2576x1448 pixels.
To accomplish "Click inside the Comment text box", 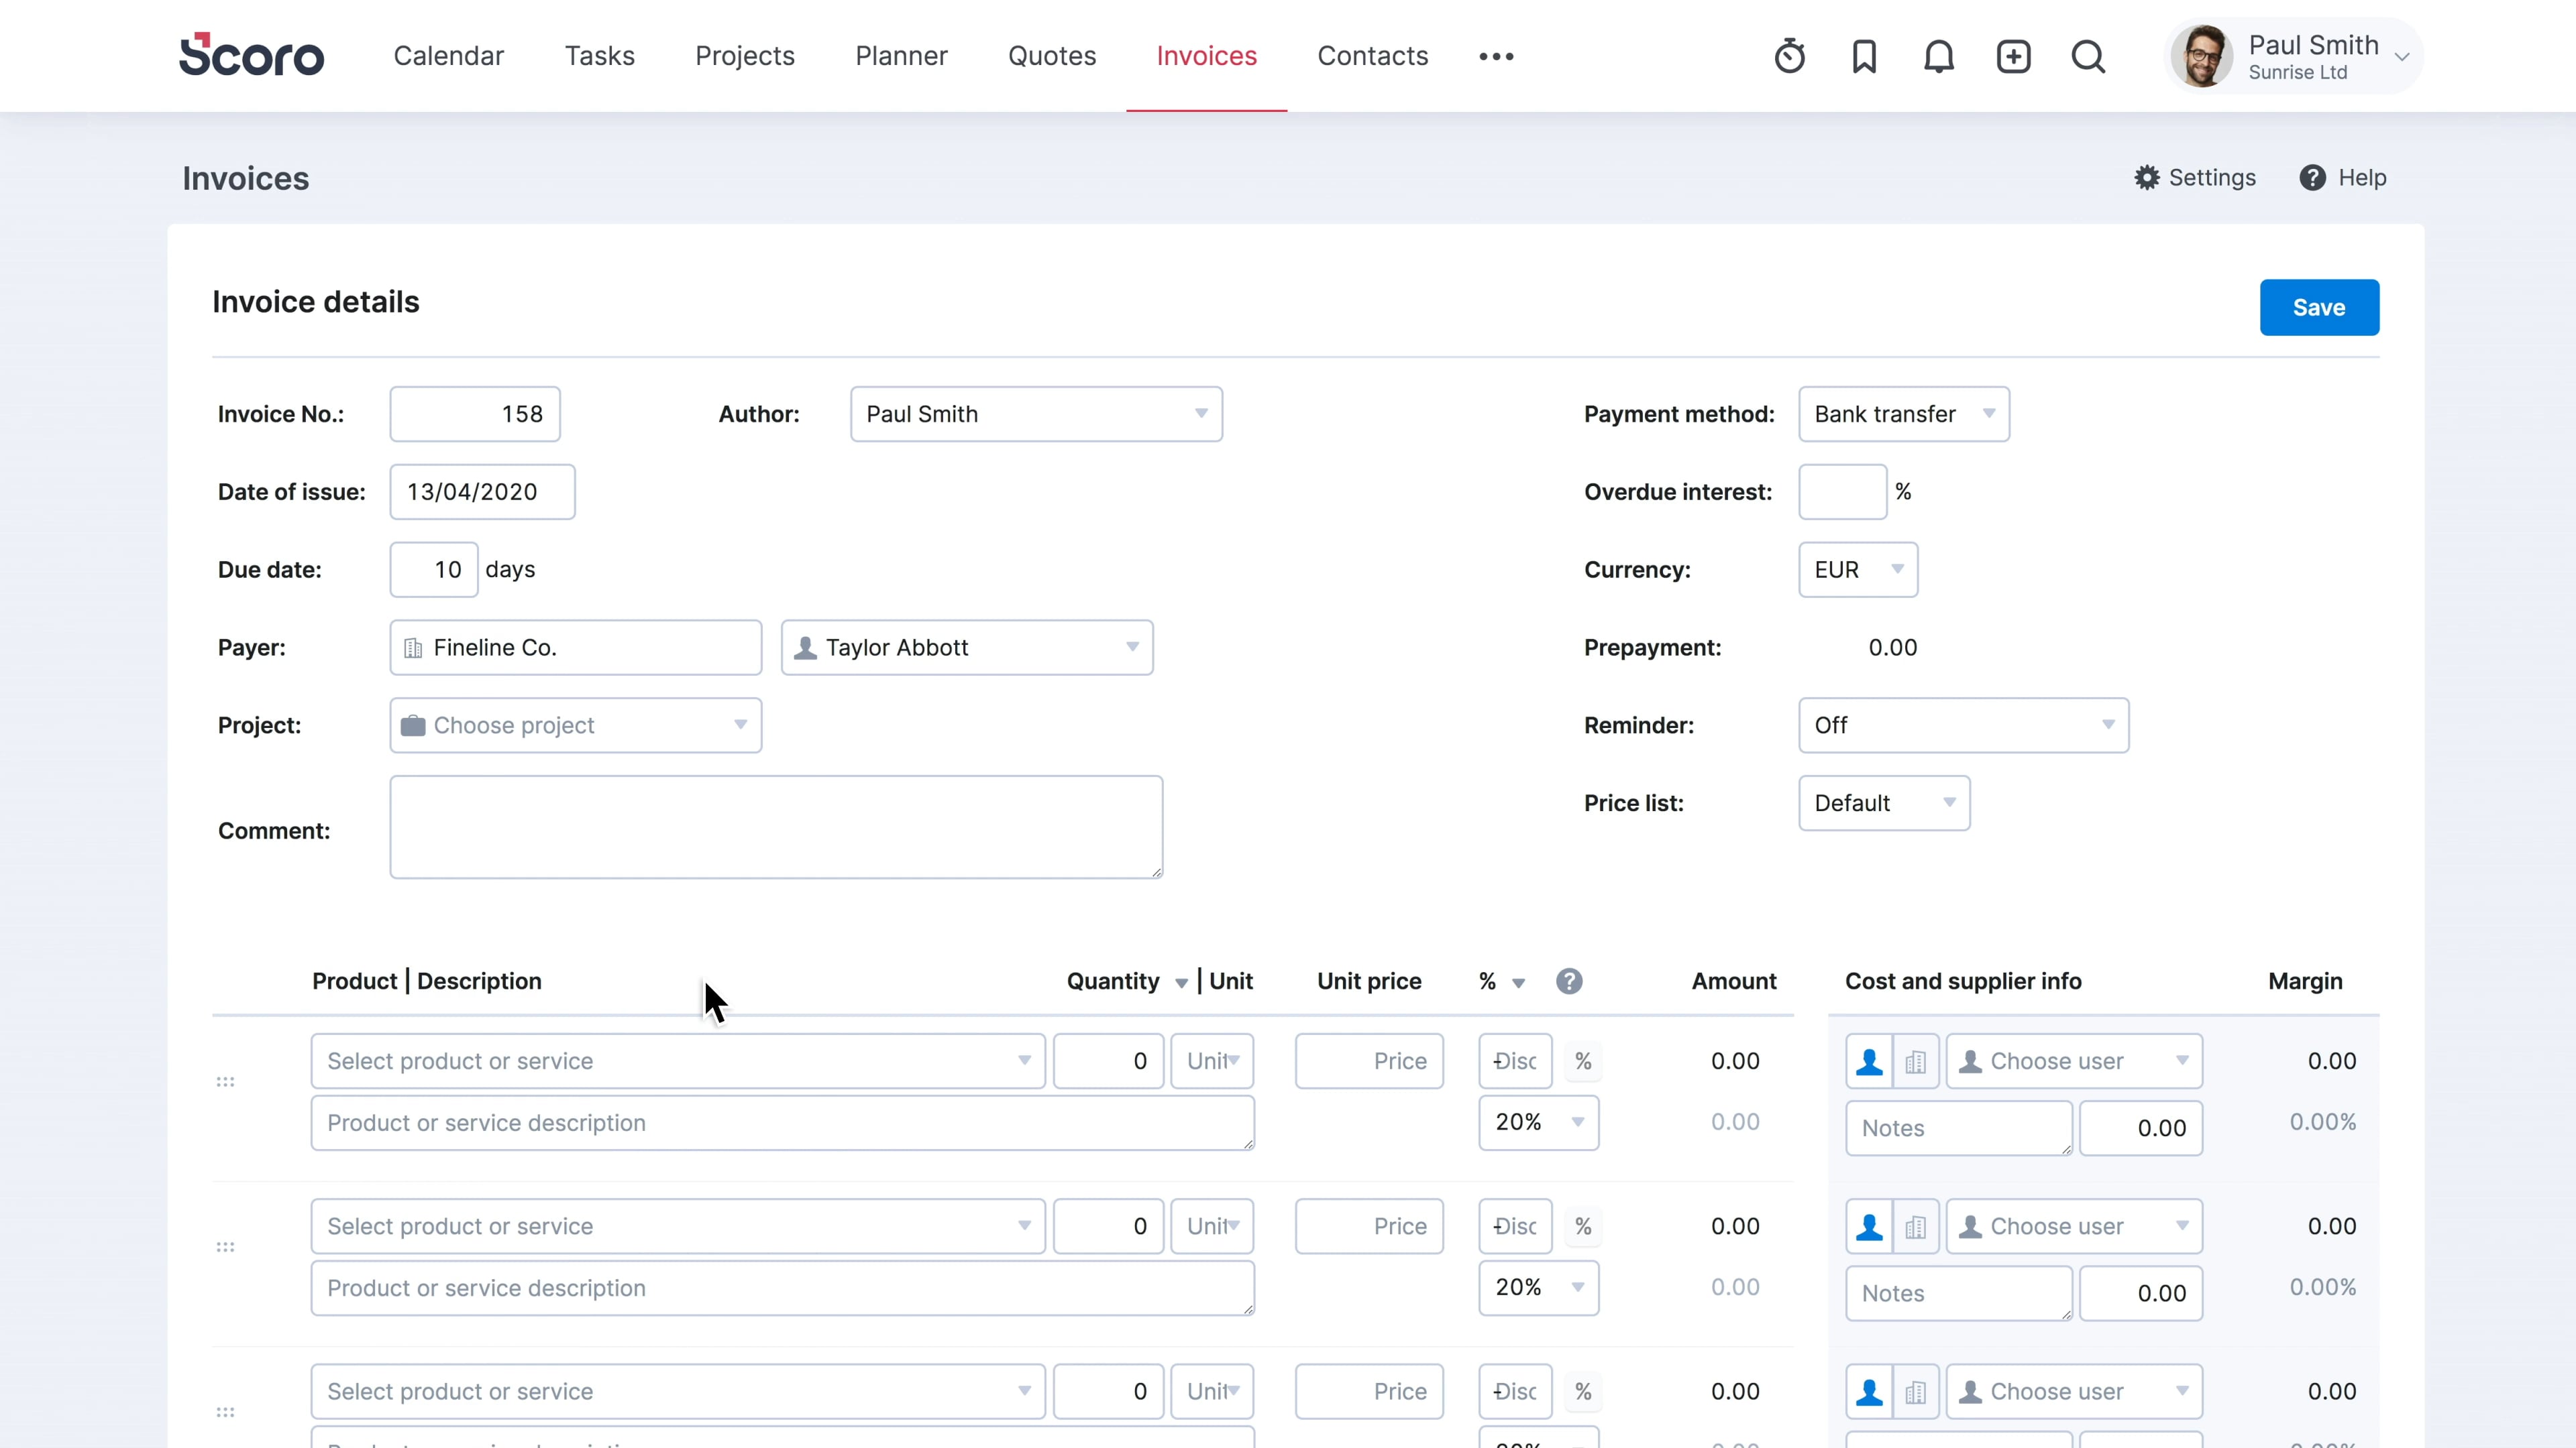I will click(x=776, y=827).
